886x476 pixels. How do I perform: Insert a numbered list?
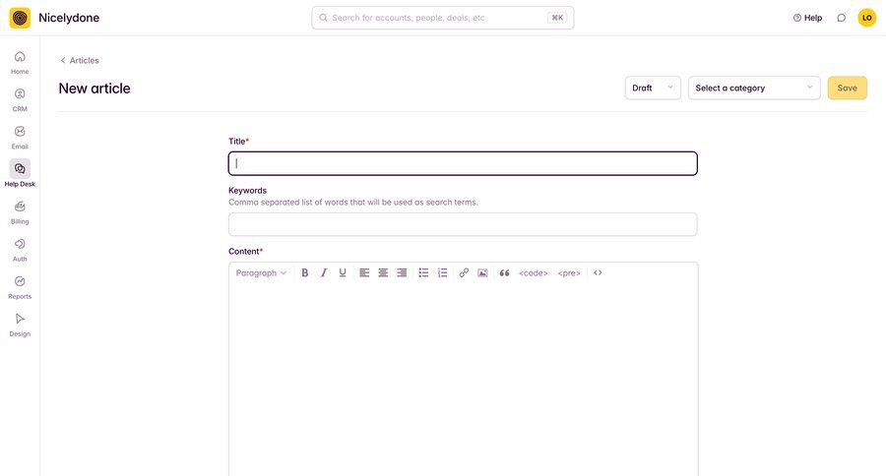(442, 272)
